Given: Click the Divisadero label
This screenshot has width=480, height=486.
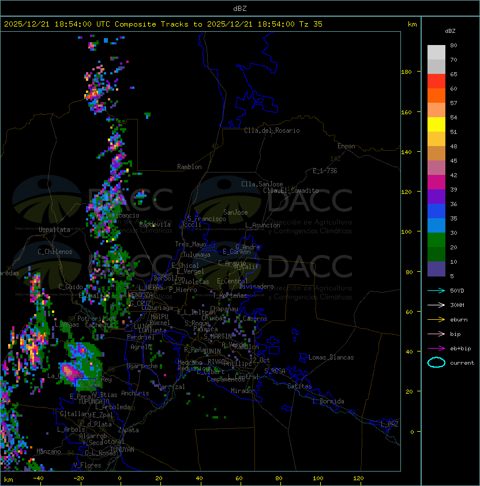Looking at the screenshot, I should pos(256,286).
